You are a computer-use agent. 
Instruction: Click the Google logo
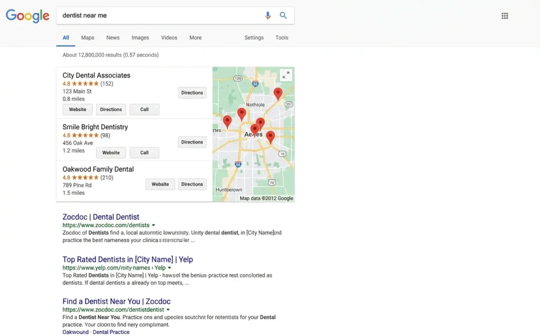27,16
